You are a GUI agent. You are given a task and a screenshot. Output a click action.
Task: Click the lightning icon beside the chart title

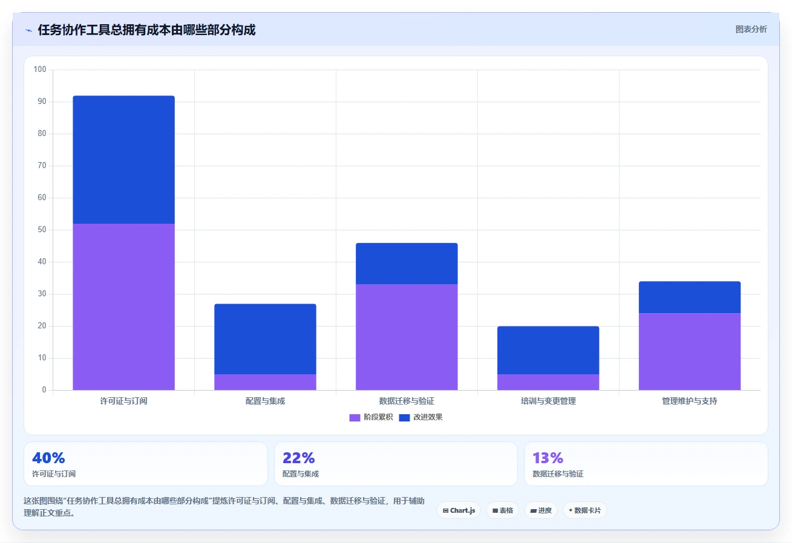tap(29, 30)
